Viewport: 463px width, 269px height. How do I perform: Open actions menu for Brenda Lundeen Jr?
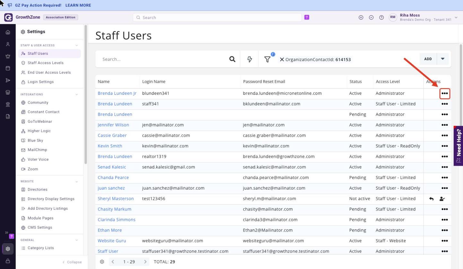click(x=444, y=94)
